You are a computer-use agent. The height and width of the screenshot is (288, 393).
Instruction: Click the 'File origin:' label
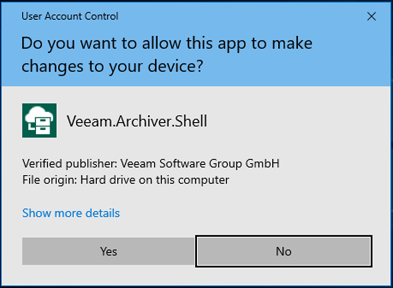pyautogui.click(x=50, y=180)
